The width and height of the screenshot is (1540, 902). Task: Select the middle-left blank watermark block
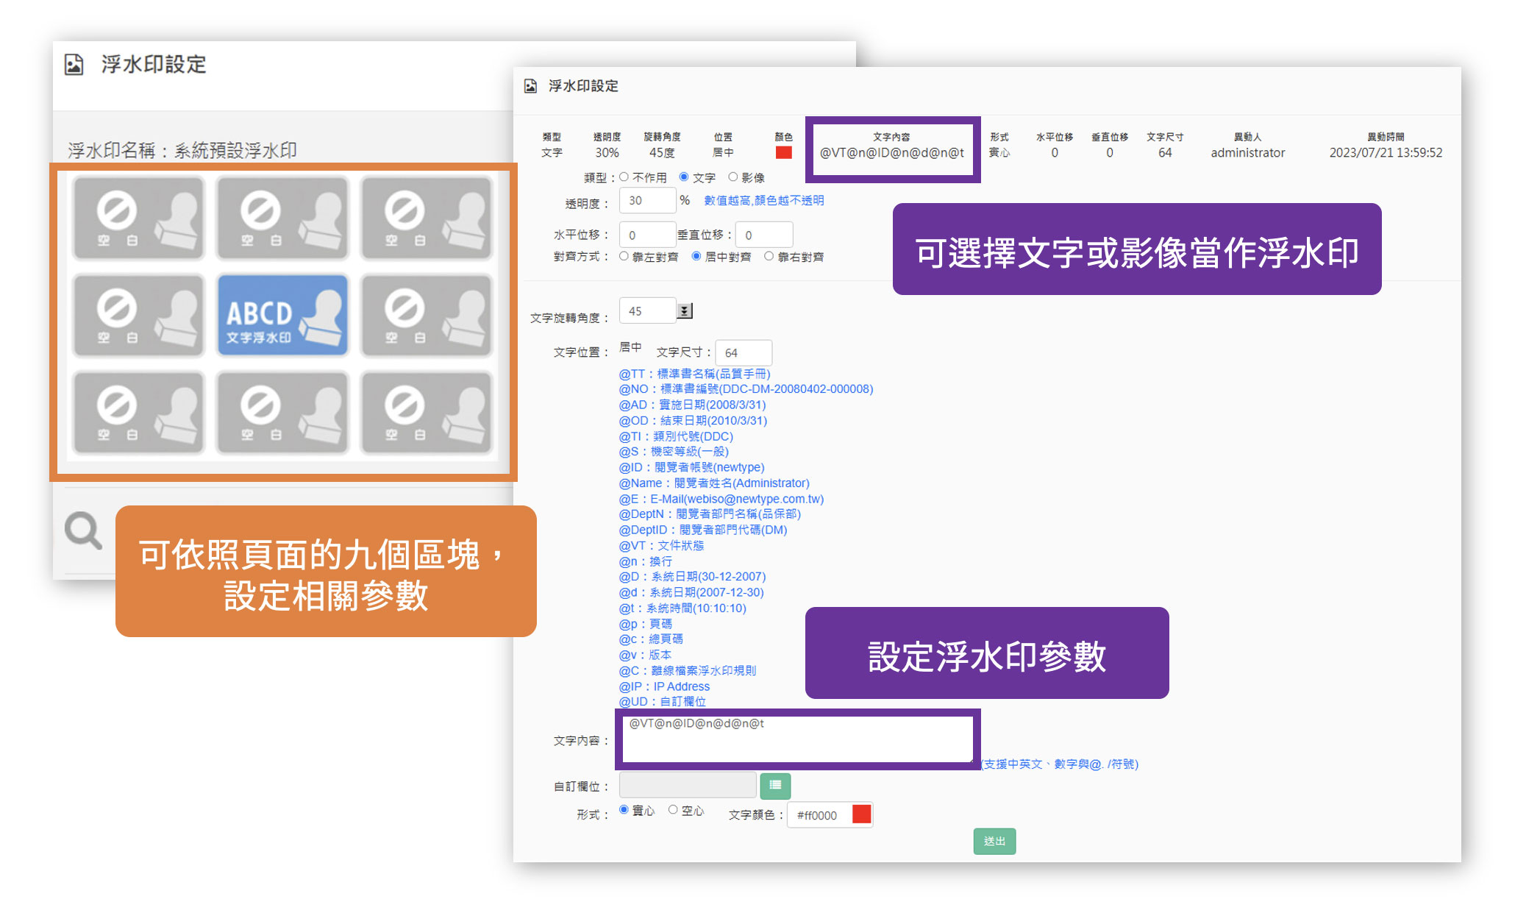point(138,315)
